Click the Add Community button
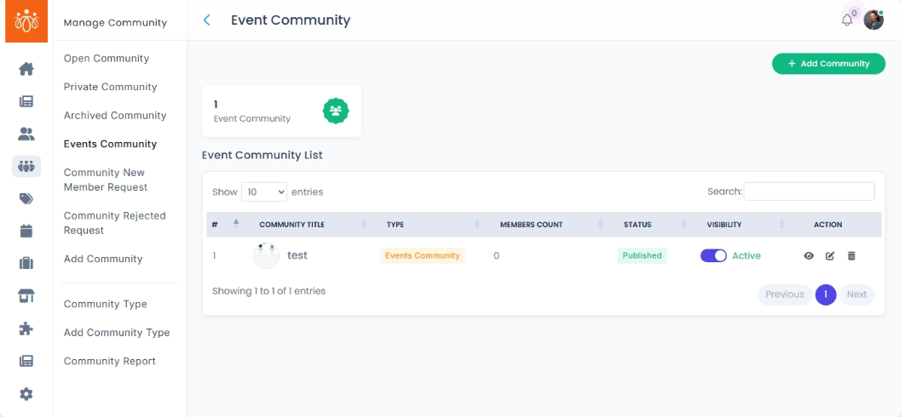 pos(828,64)
